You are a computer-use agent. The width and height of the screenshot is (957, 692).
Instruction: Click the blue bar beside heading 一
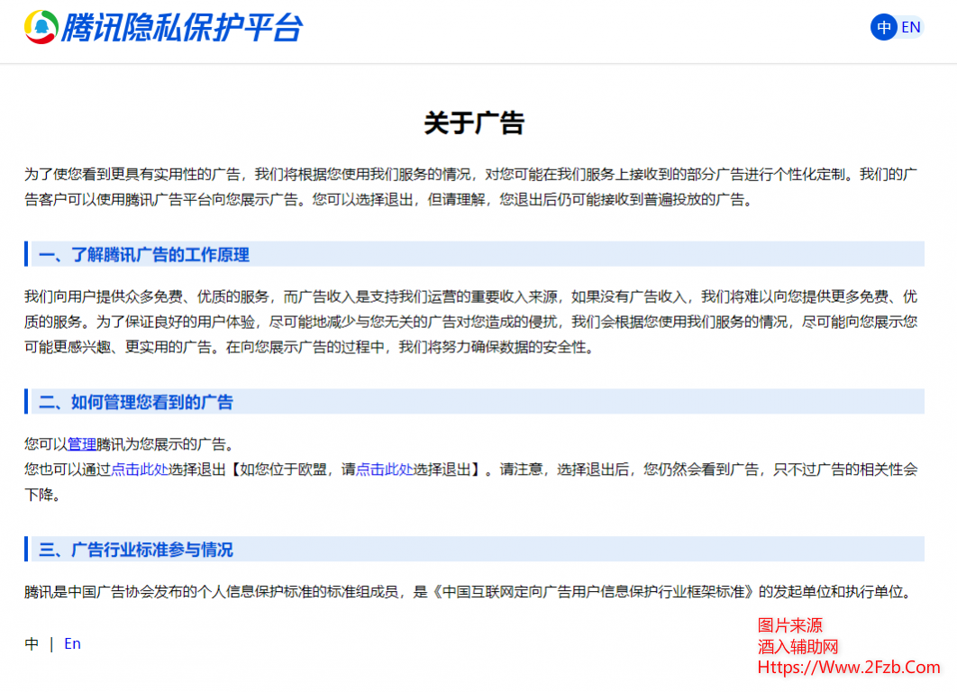pos(28,254)
